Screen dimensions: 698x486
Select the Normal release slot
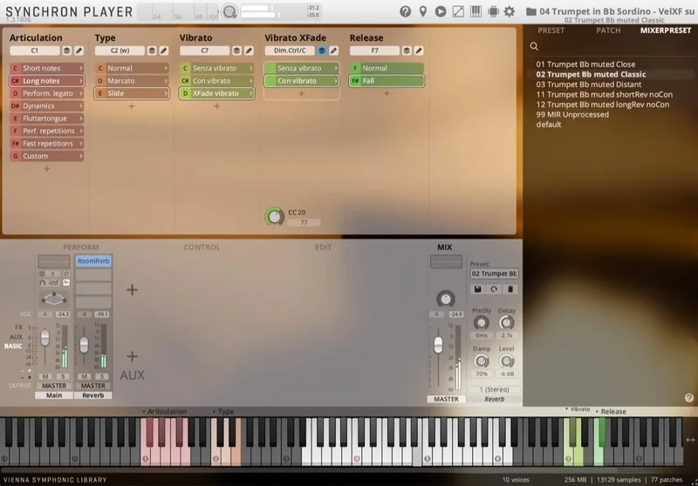pyautogui.click(x=387, y=69)
